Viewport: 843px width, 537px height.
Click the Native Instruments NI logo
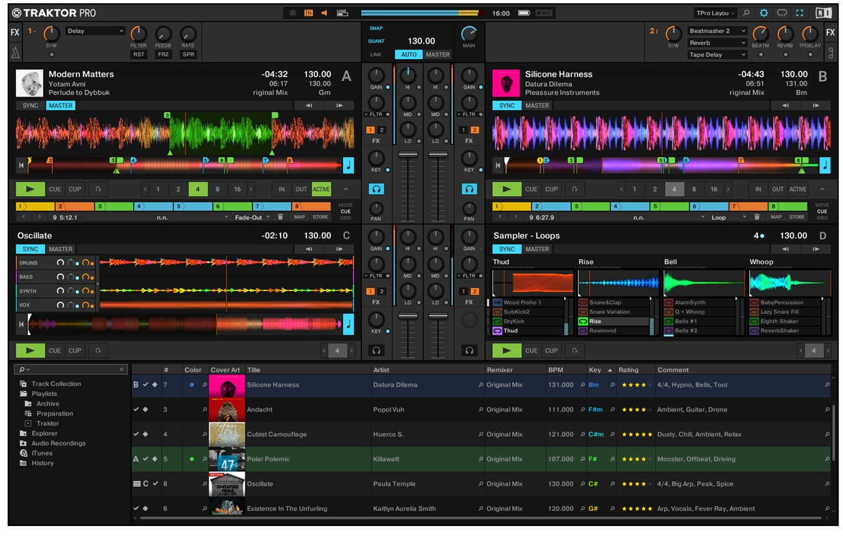[822, 13]
